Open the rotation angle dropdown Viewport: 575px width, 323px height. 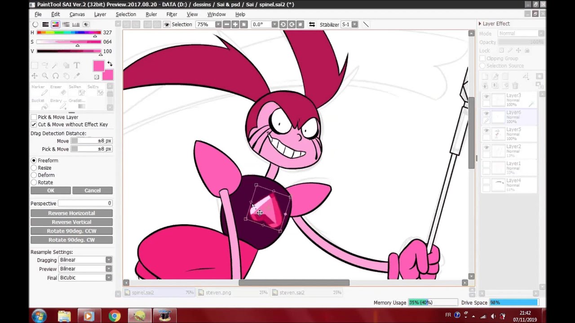[274, 24]
